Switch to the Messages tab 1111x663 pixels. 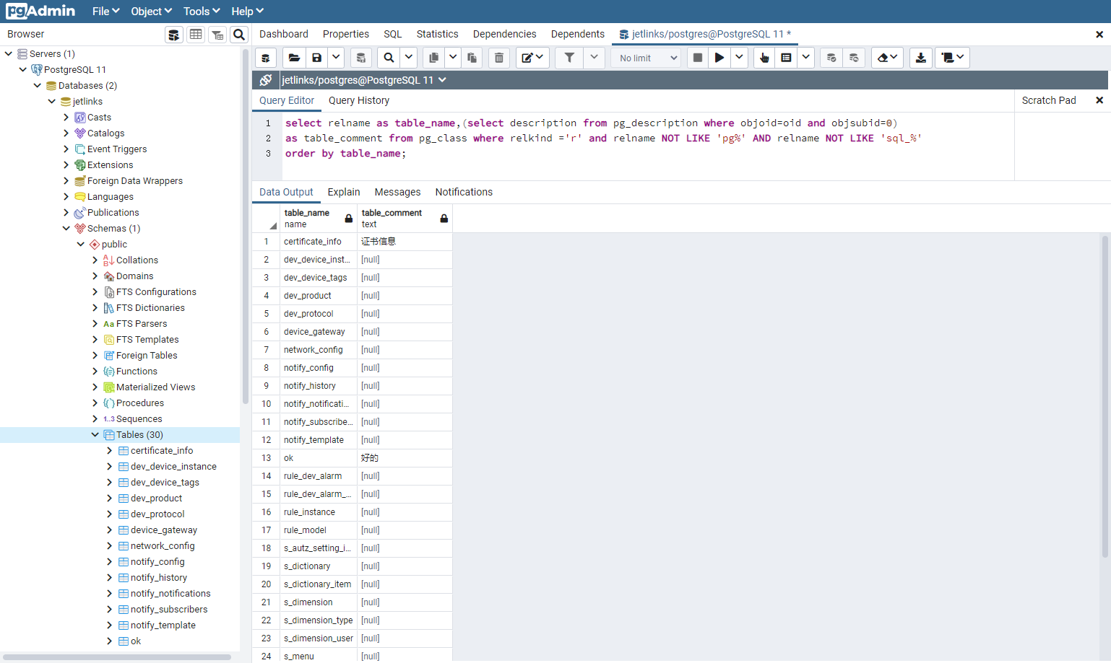coord(397,192)
